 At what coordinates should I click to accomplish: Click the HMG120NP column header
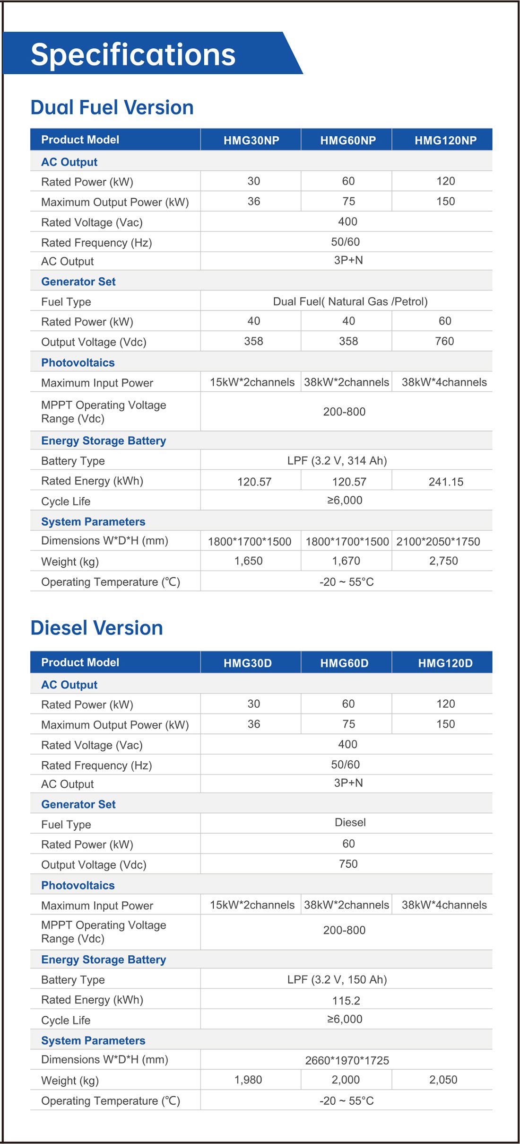tap(445, 141)
